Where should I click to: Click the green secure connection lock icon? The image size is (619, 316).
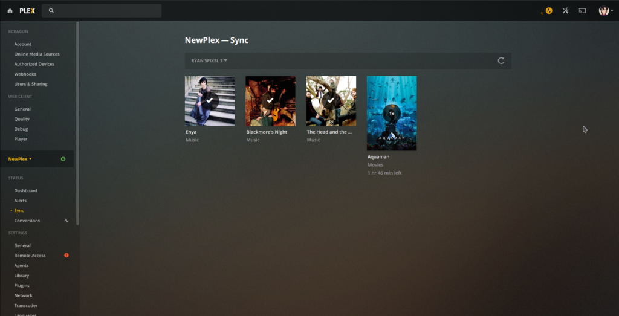coord(63,159)
